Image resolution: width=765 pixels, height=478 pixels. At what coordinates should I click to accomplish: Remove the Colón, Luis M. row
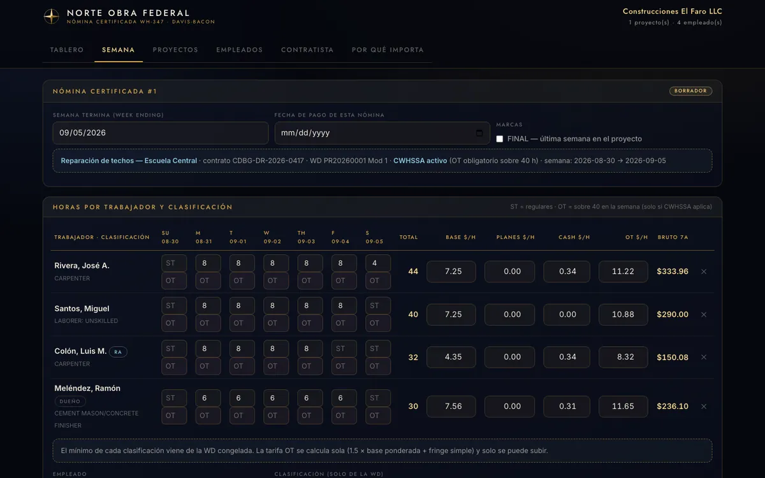click(704, 357)
